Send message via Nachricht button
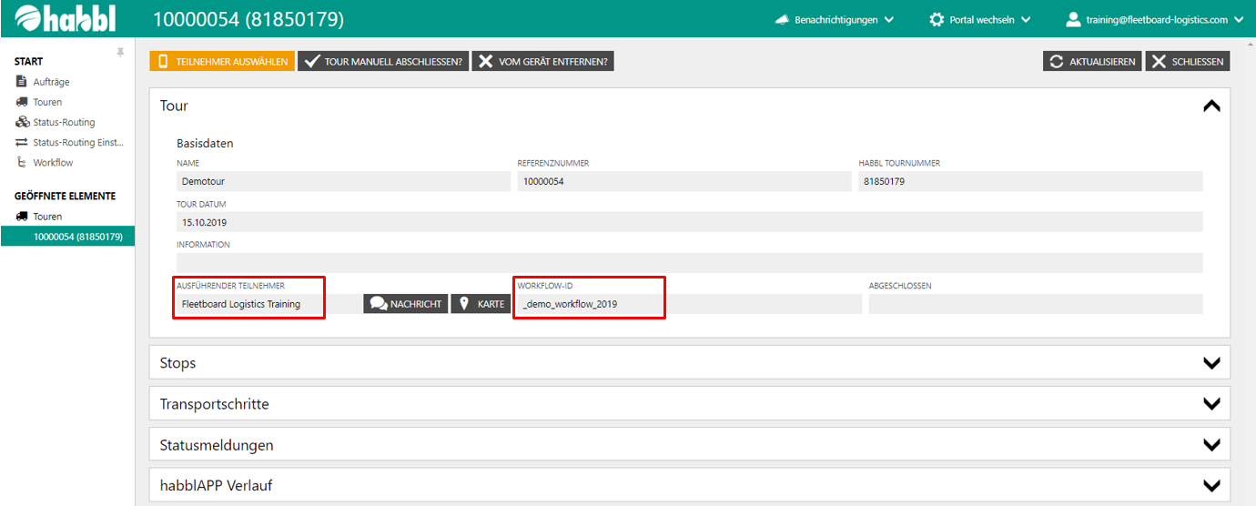The image size is (1256, 506). pos(406,303)
